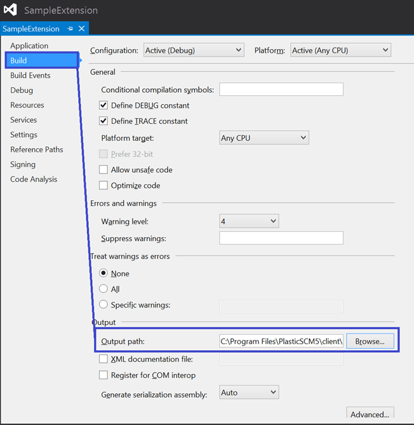The image size is (414, 425).
Task: Open the Generate serialization assembly dropdown
Action: click(x=249, y=392)
